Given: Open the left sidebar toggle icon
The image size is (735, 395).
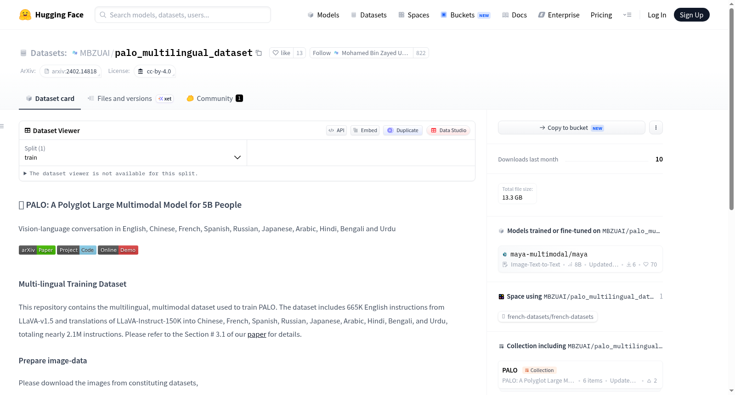Looking at the screenshot, I should tap(2, 126).
